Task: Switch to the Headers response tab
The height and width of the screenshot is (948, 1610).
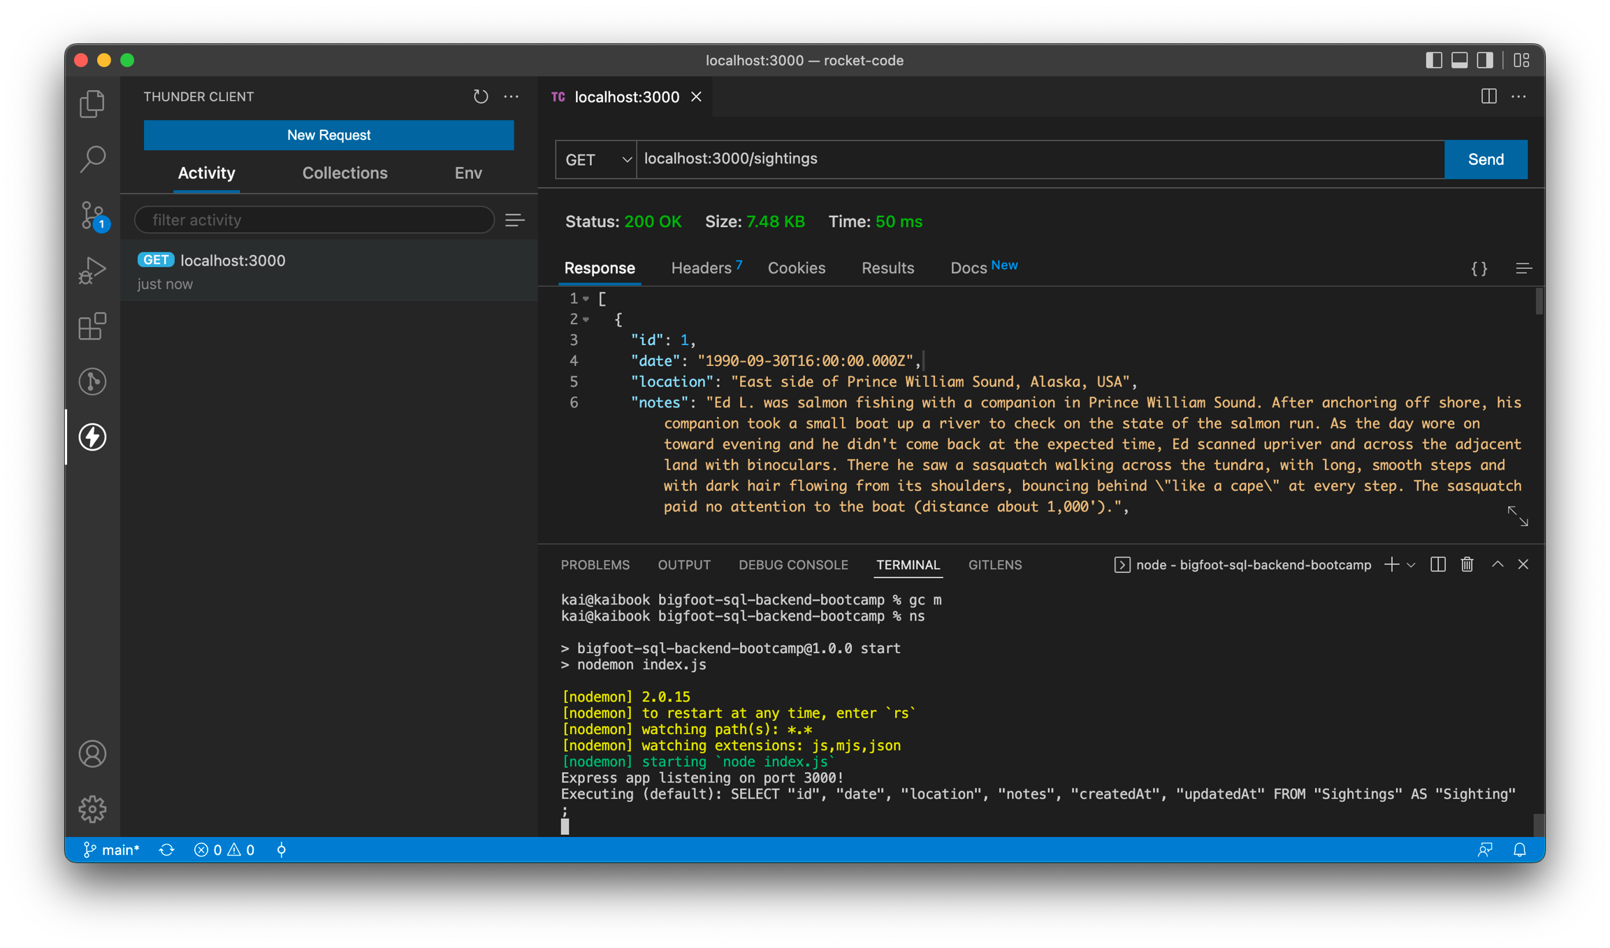Action: [701, 268]
